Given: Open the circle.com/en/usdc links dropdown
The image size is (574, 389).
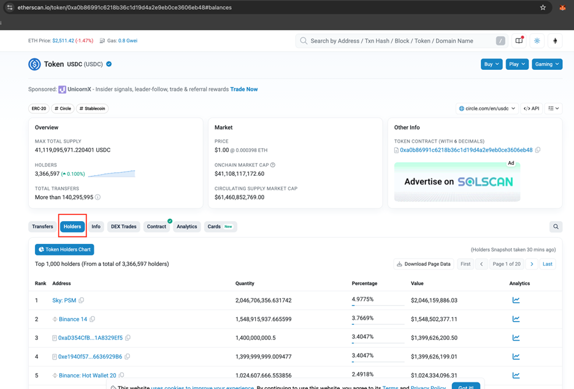Looking at the screenshot, I should coord(487,108).
